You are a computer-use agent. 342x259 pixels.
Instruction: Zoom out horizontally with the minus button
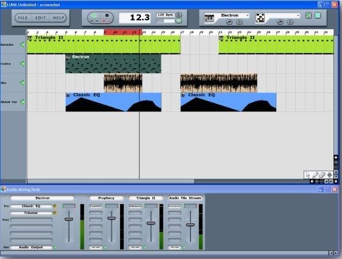point(322,182)
